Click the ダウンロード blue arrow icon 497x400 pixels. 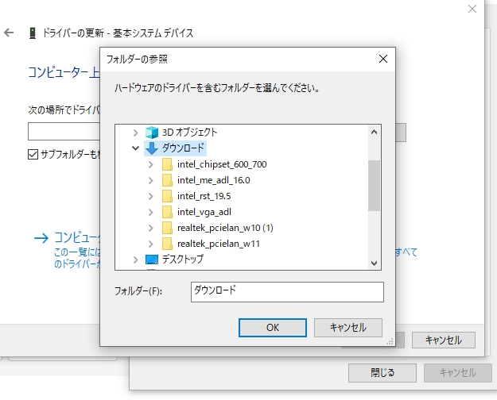coord(152,148)
